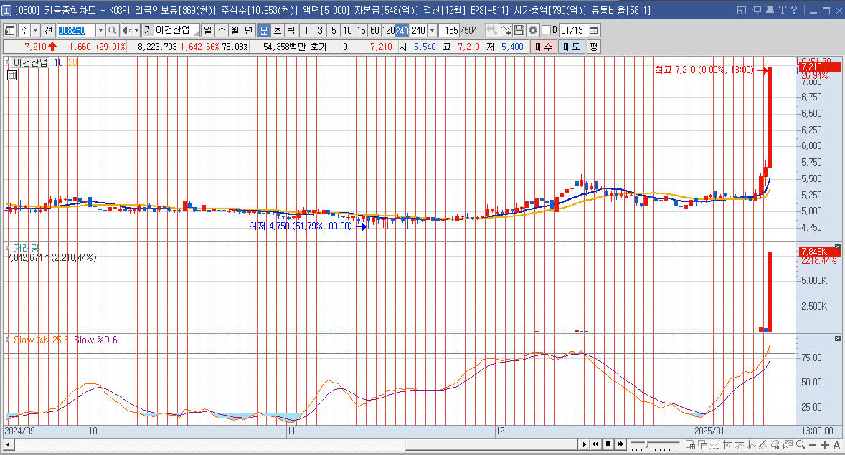
Task: Toggle the D checkbox beside the date
Action: 546,30
